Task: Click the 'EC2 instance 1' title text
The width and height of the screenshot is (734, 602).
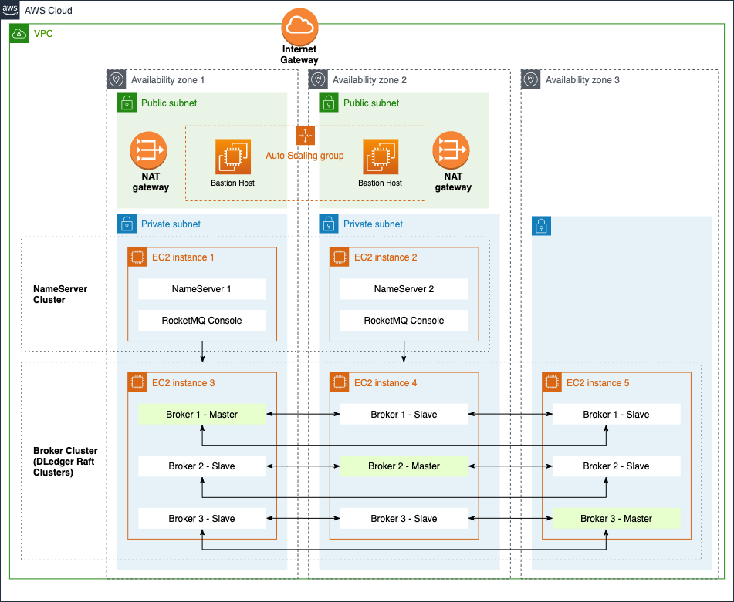Action: (183, 257)
